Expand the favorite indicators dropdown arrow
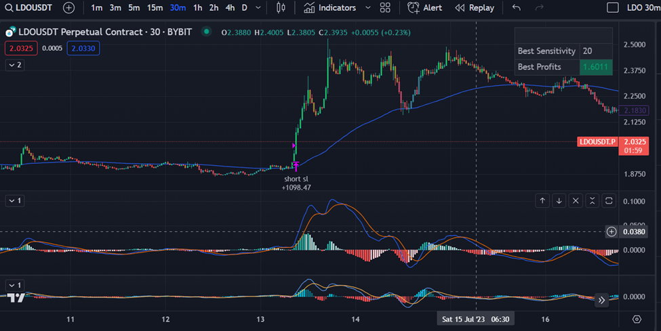 point(367,8)
